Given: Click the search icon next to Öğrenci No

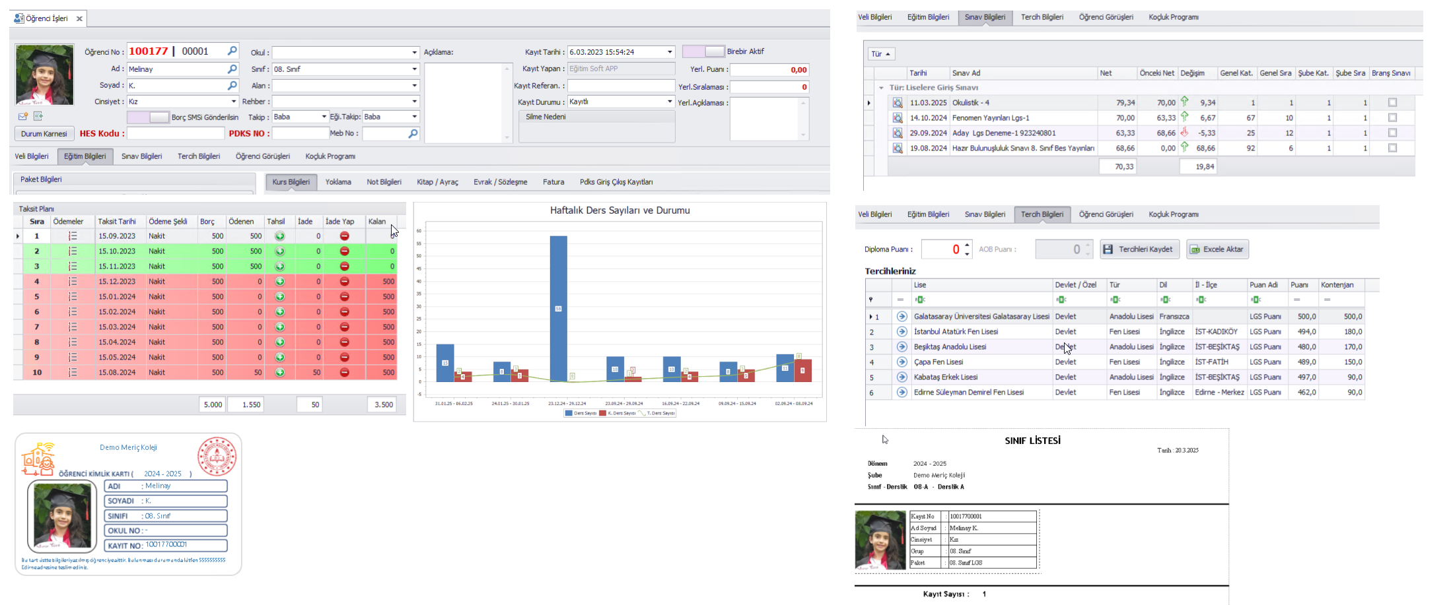Looking at the screenshot, I should tap(232, 51).
